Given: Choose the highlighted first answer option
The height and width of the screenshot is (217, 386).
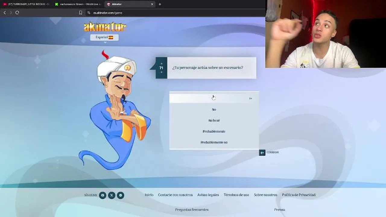Looking at the screenshot, I should pos(214,98).
